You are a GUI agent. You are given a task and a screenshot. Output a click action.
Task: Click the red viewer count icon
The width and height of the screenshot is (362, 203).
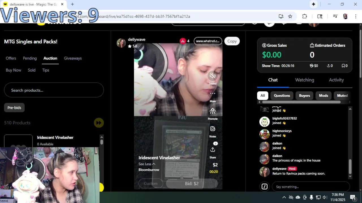(x=183, y=41)
